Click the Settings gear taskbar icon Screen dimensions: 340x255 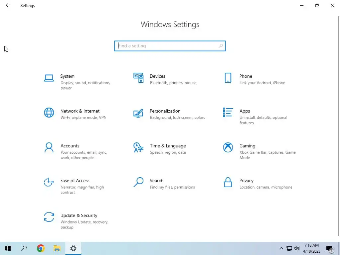point(73,248)
